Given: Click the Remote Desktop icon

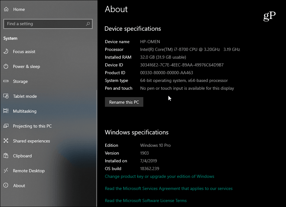Looking at the screenshot, I should coord(6,170).
